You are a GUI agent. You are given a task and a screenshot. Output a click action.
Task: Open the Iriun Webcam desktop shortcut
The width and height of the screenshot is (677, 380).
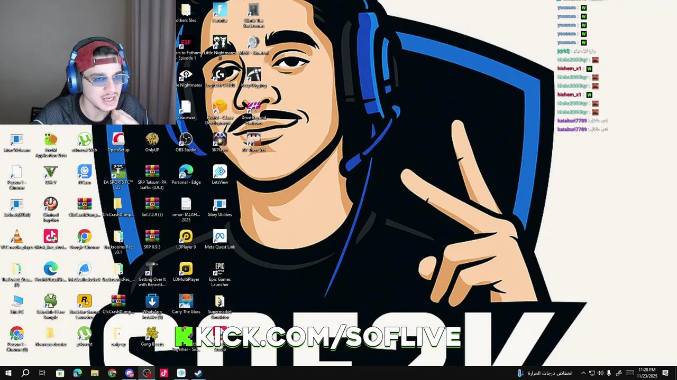coord(17,143)
